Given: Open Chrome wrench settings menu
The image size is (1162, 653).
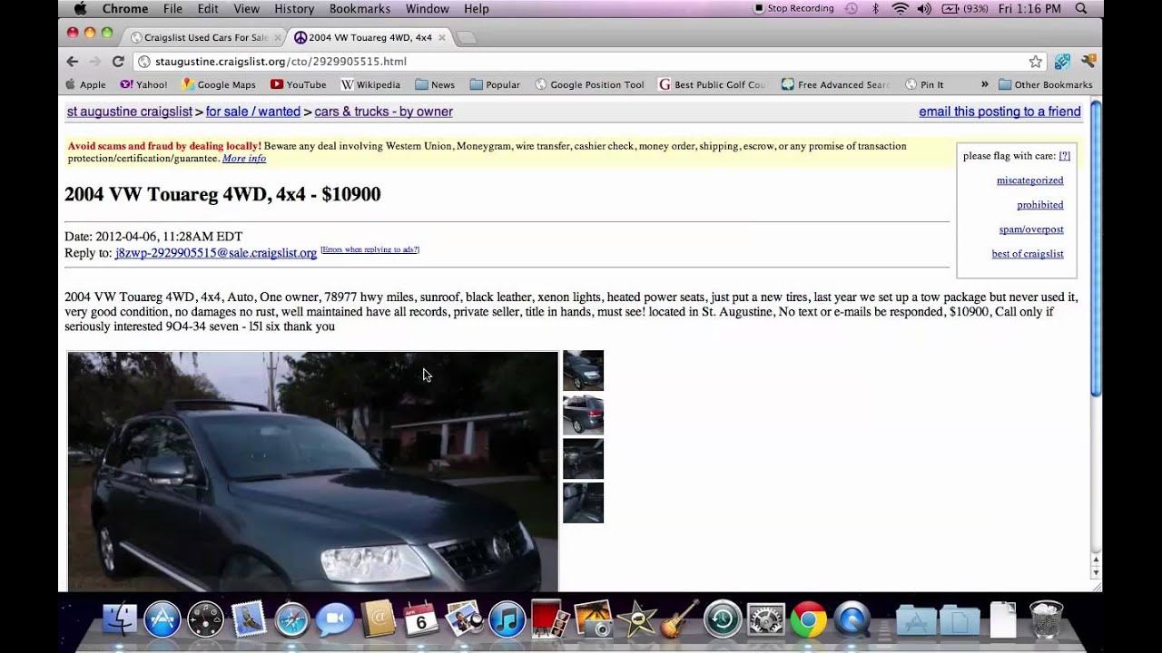Looking at the screenshot, I should tap(1088, 62).
